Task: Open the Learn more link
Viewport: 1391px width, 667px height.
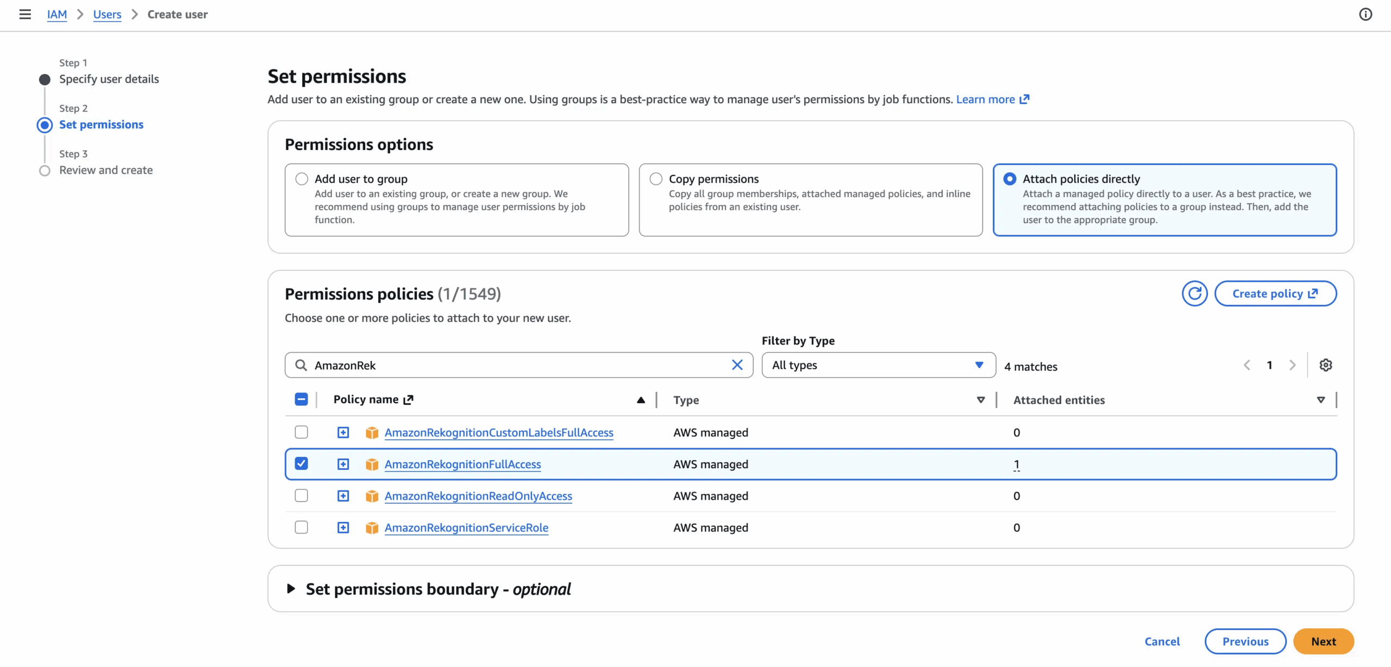Action: [992, 99]
